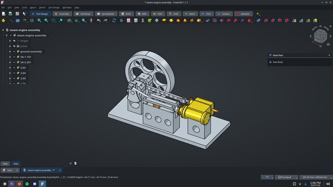Viewport: 333px width, 187px height.
Task: Open the Windows menu
Action: (x=67, y=8)
